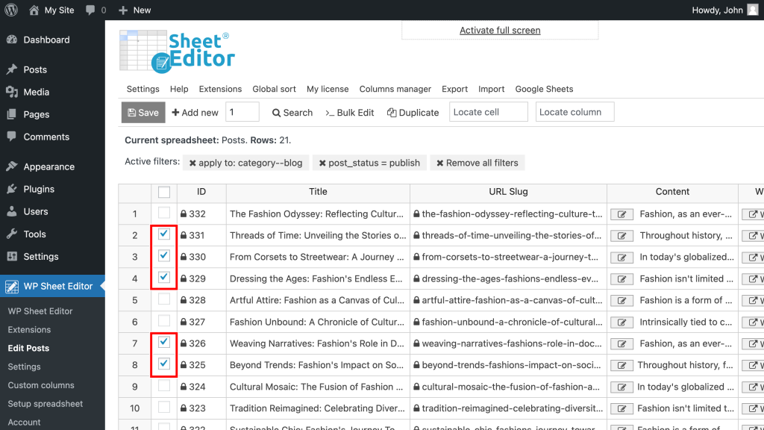
Task: Click the Search magnifier icon
Action: (x=275, y=112)
